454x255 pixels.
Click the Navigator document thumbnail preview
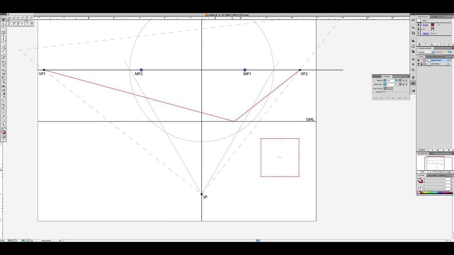coord(436,163)
